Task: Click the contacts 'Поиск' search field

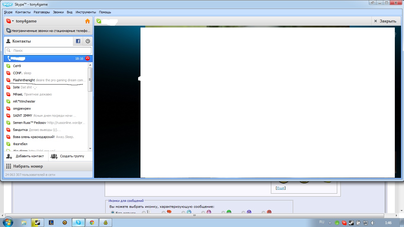Action: (x=49, y=51)
